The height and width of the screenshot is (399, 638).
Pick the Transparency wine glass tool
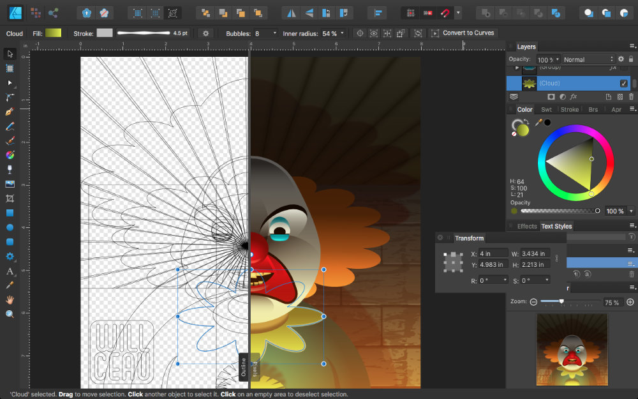click(x=10, y=169)
